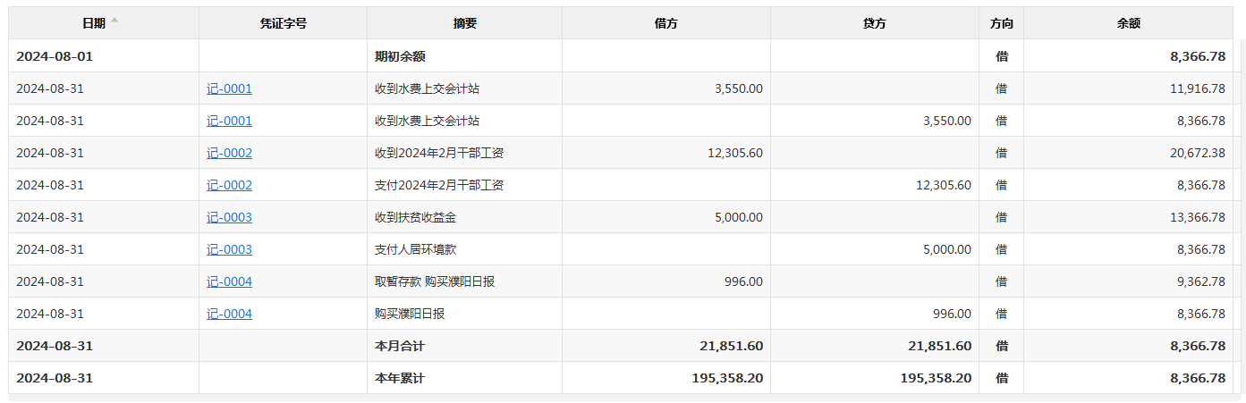The image size is (1246, 403).
Task: Click the 支付人居环境款 summary cell
Action: (416, 249)
